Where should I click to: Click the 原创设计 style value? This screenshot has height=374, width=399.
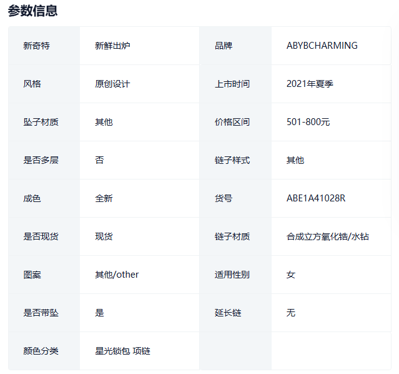pos(112,84)
